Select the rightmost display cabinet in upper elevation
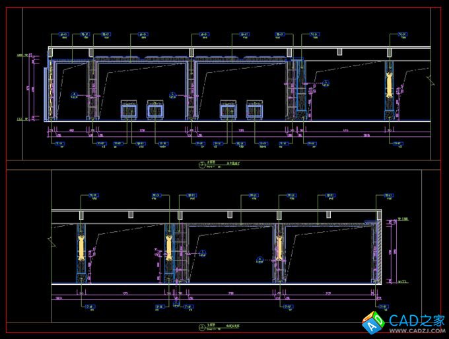 tap(255, 110)
